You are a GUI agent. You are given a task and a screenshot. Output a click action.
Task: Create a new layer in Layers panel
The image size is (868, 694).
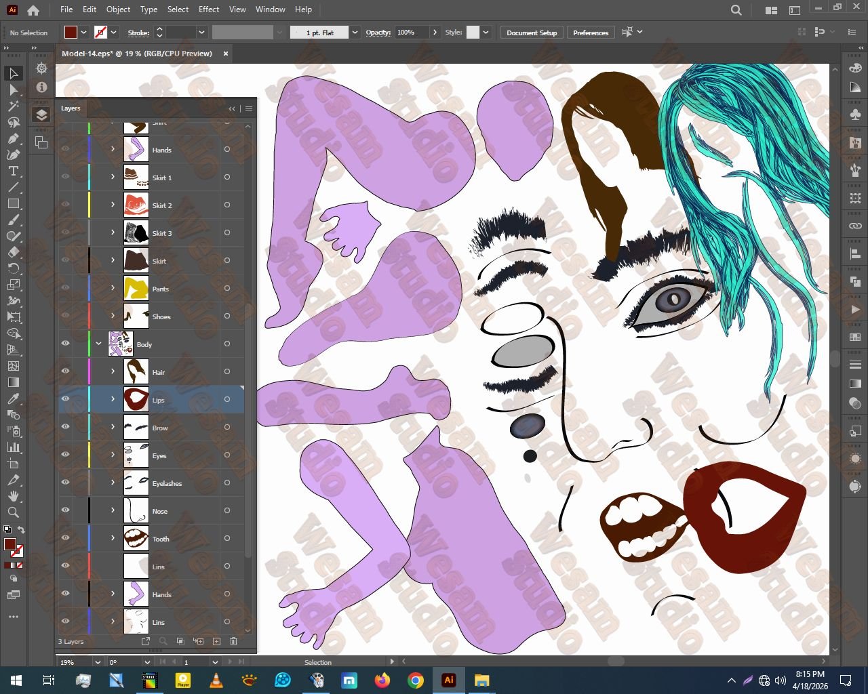(x=216, y=641)
